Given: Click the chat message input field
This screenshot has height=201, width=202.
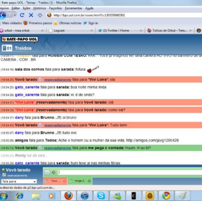Looking at the screenshot, I should tap(130, 172).
